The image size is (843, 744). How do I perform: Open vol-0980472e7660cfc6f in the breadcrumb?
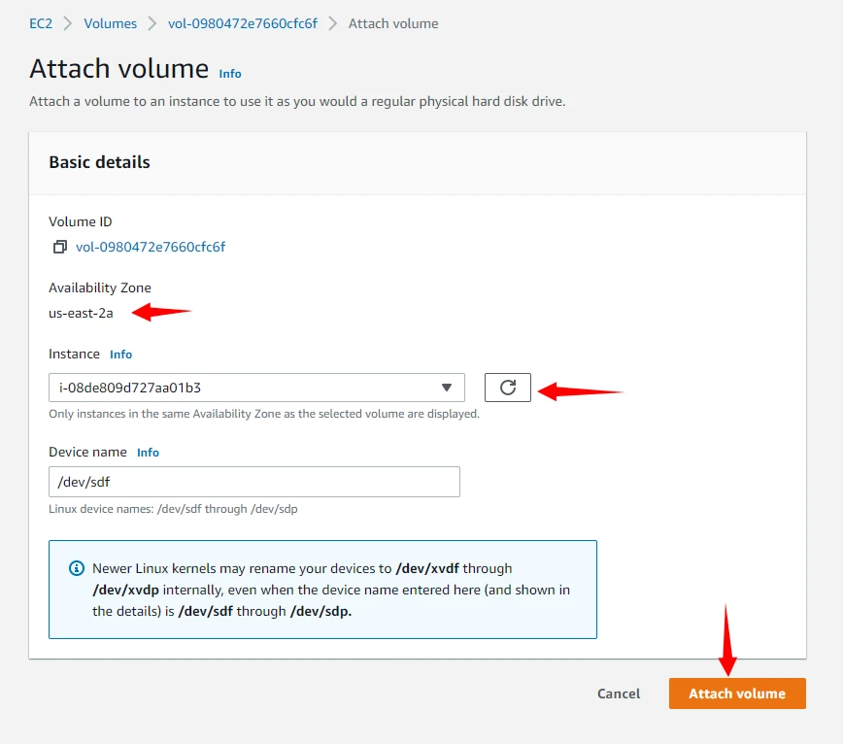pos(243,23)
